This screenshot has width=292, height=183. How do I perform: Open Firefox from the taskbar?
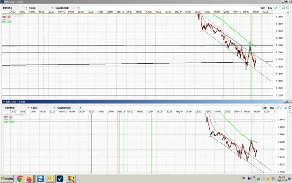[x=29, y=179]
